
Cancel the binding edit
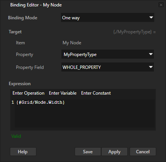click(x=143, y=151)
